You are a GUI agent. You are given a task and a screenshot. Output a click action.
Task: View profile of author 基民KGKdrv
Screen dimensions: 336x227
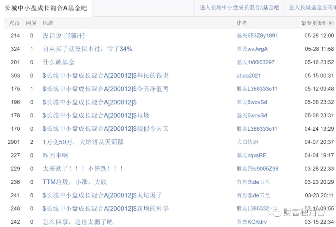[x=253, y=222]
